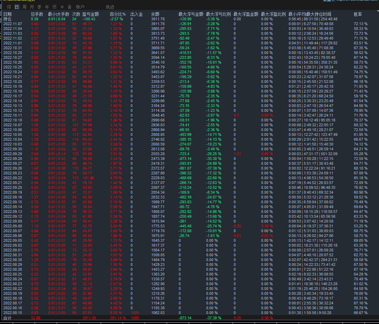Open the 账户 account tab
The width and height of the screenshot is (379, 324).
click(x=80, y=7)
